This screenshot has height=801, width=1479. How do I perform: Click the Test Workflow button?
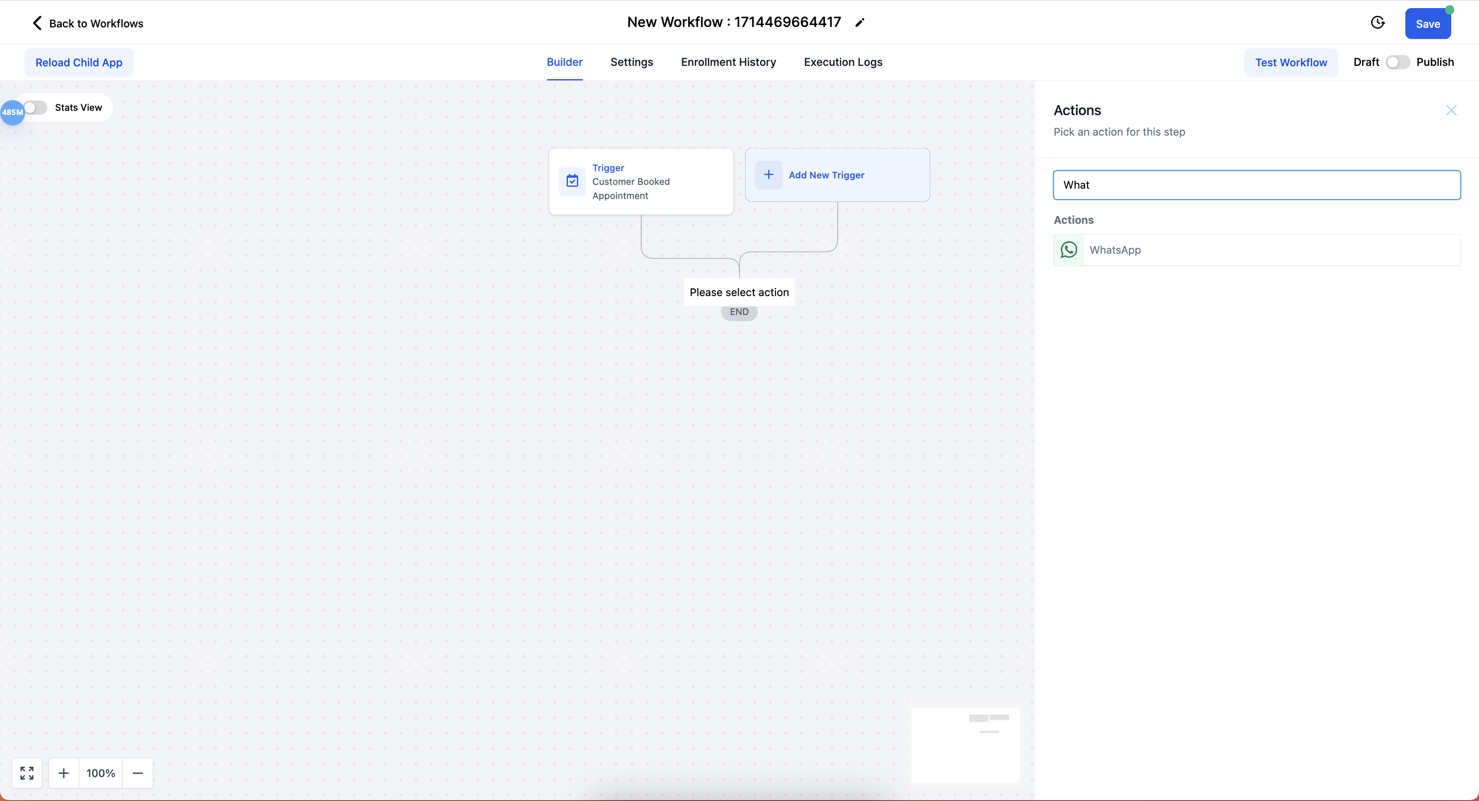click(x=1291, y=62)
